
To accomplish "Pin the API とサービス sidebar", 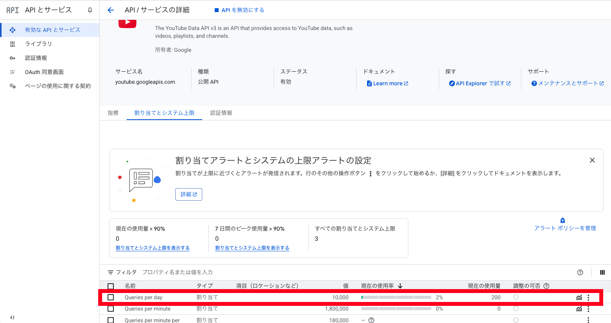I will tap(90, 11).
